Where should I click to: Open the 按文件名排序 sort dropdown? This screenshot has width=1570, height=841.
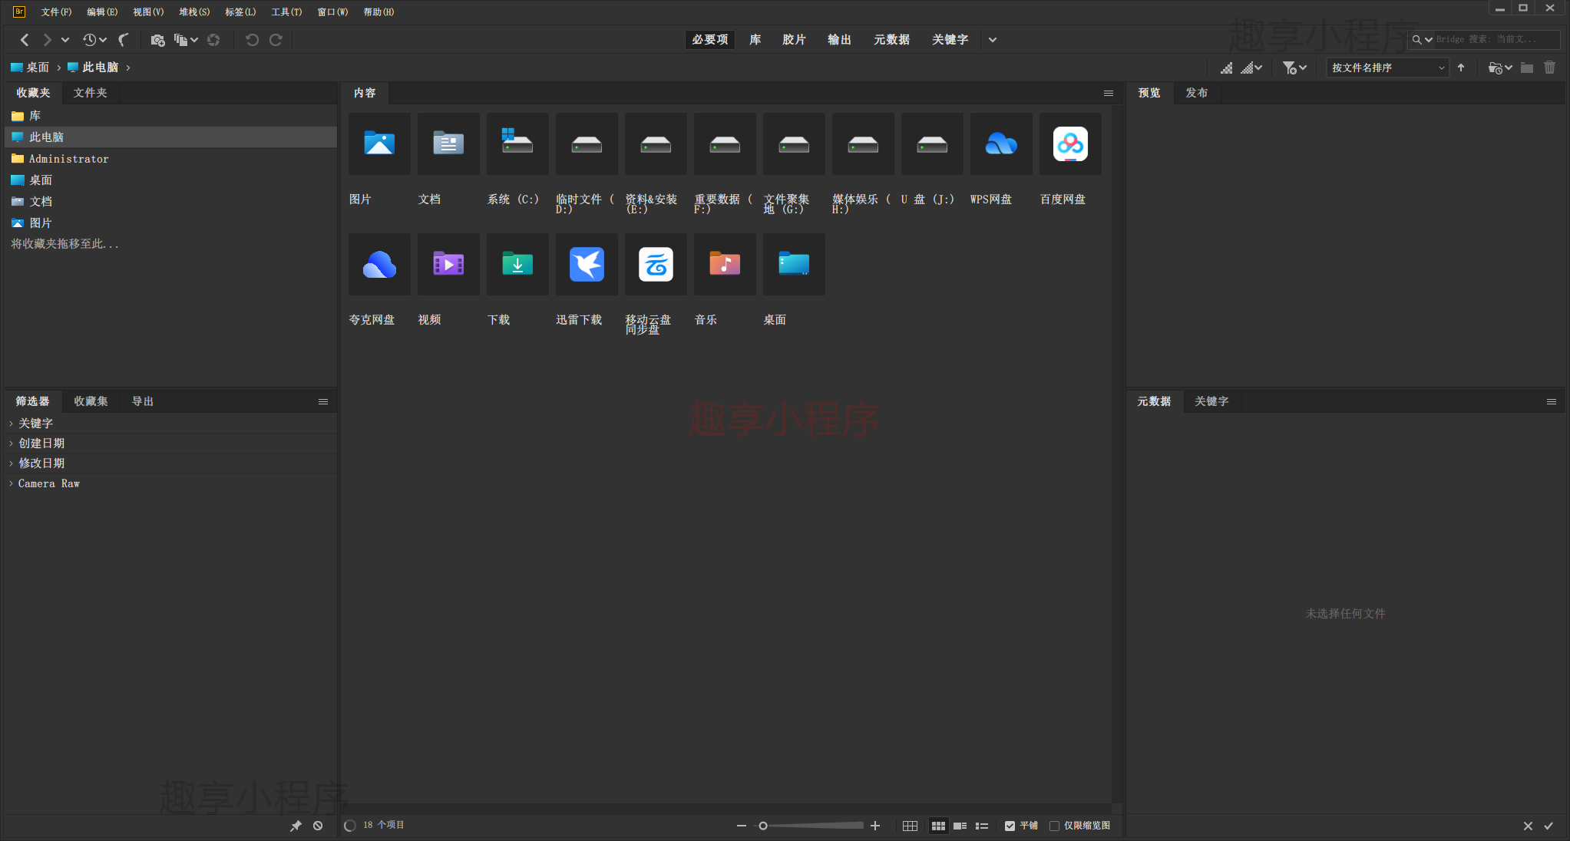click(x=1388, y=68)
